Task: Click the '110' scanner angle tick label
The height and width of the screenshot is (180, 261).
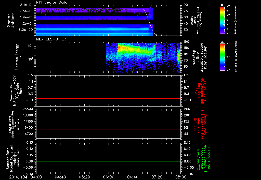Action: tap(187, 54)
